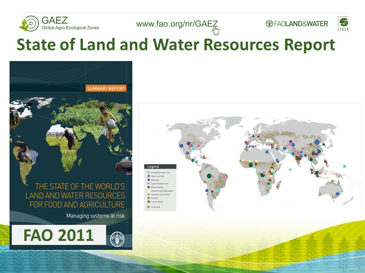This screenshot has width=365, height=273.
Task: Click the brown Erosion legend swatch
Action: point(148,198)
